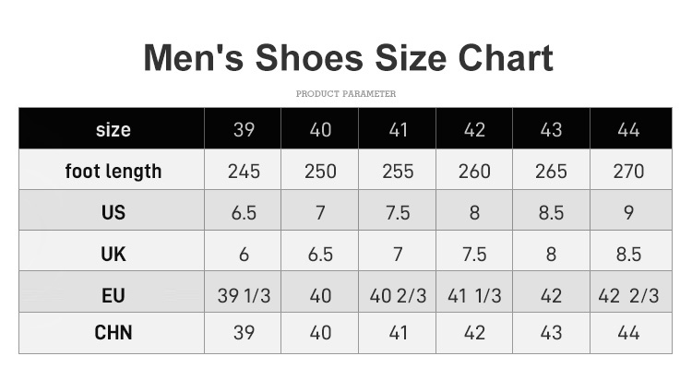This screenshot has height=380, width=692.
Task: Click the US size 9 cell
Action: (628, 212)
